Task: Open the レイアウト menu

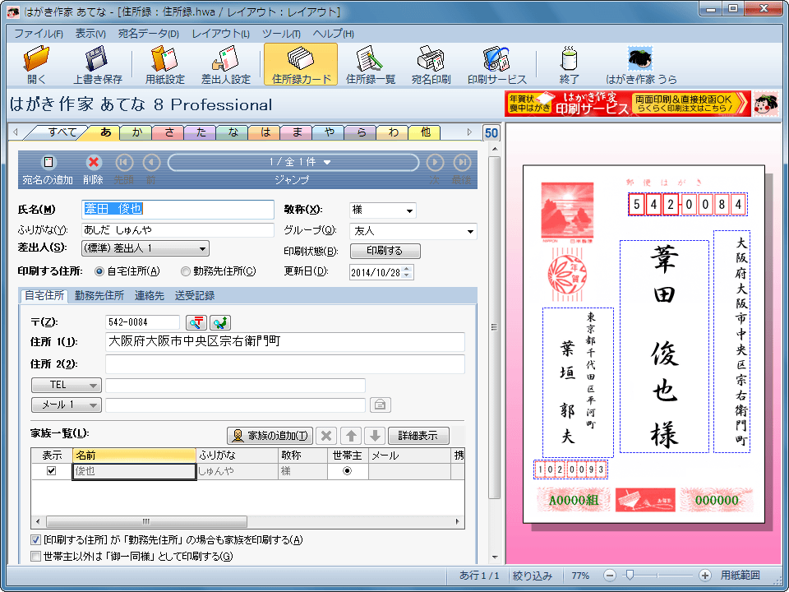Action: click(220, 34)
